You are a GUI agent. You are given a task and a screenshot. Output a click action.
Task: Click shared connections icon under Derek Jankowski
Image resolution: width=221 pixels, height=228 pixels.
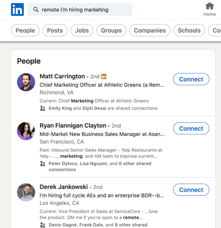pyautogui.click(x=42, y=225)
